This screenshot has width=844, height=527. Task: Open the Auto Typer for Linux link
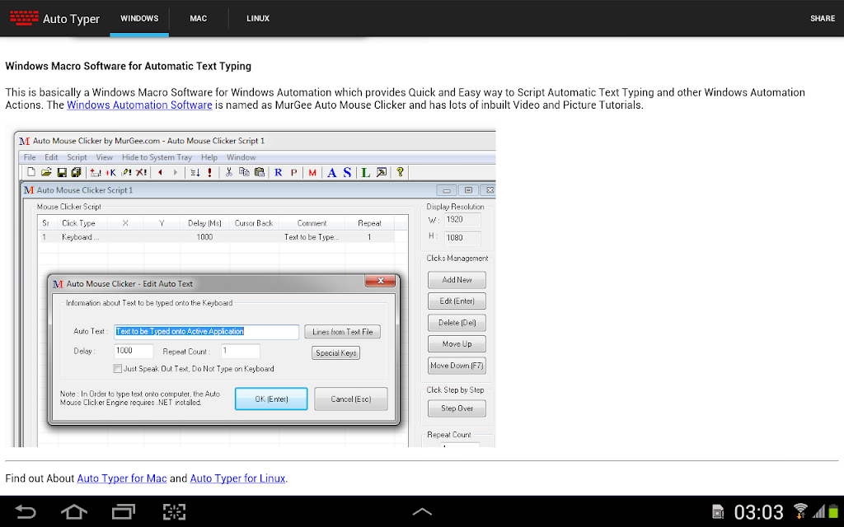(x=237, y=478)
